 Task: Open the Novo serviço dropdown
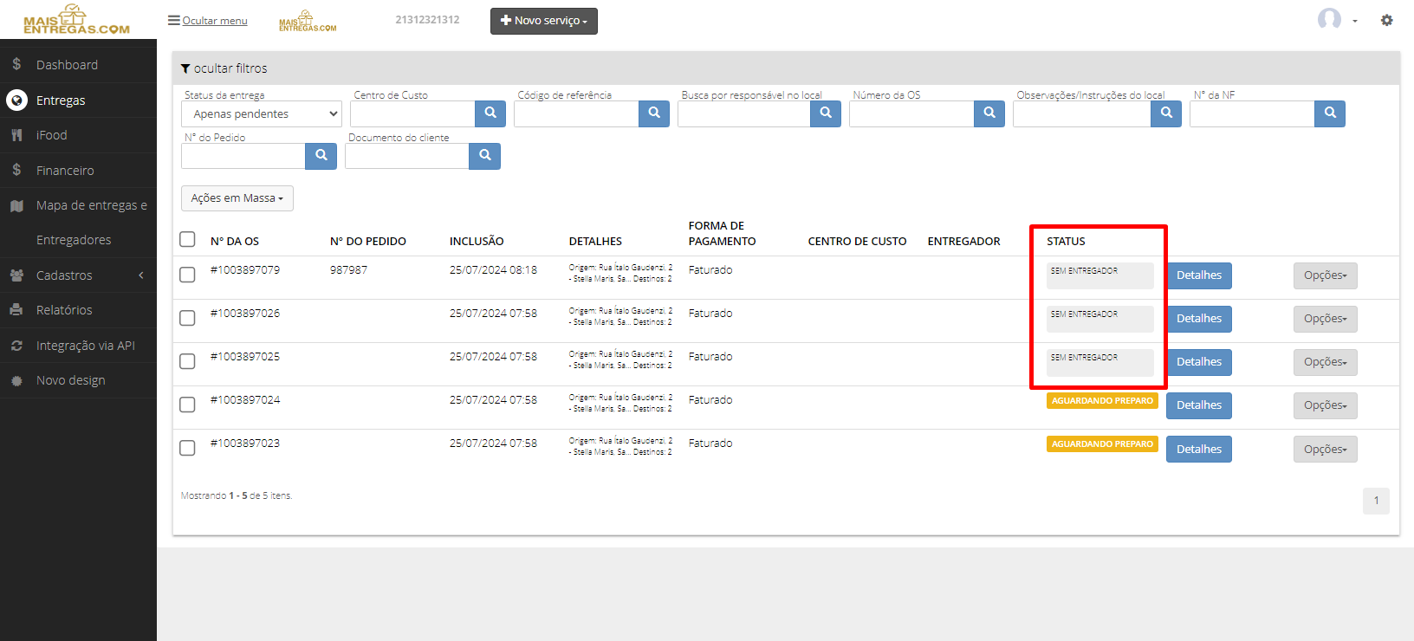click(544, 21)
